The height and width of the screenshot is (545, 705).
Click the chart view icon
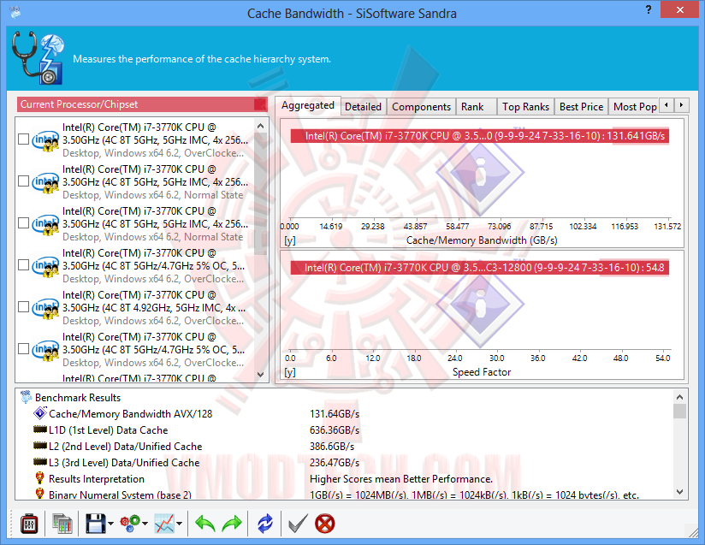click(x=164, y=524)
